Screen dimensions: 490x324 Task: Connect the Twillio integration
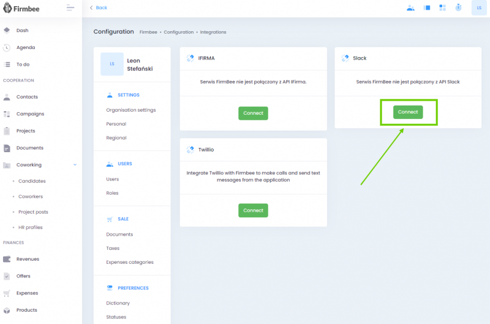click(253, 210)
